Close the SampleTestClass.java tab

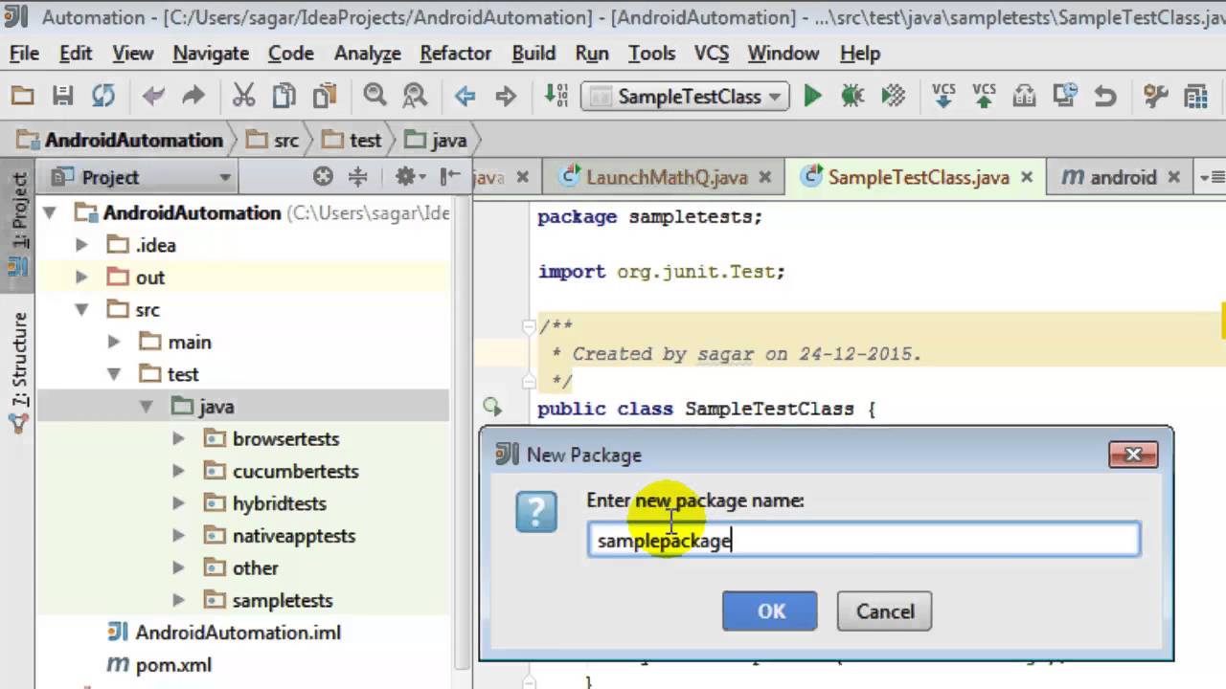[x=1027, y=177]
